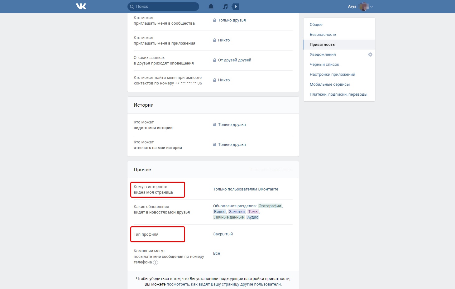Open Чёрный список section
This screenshot has height=289, width=455.
(339, 65)
